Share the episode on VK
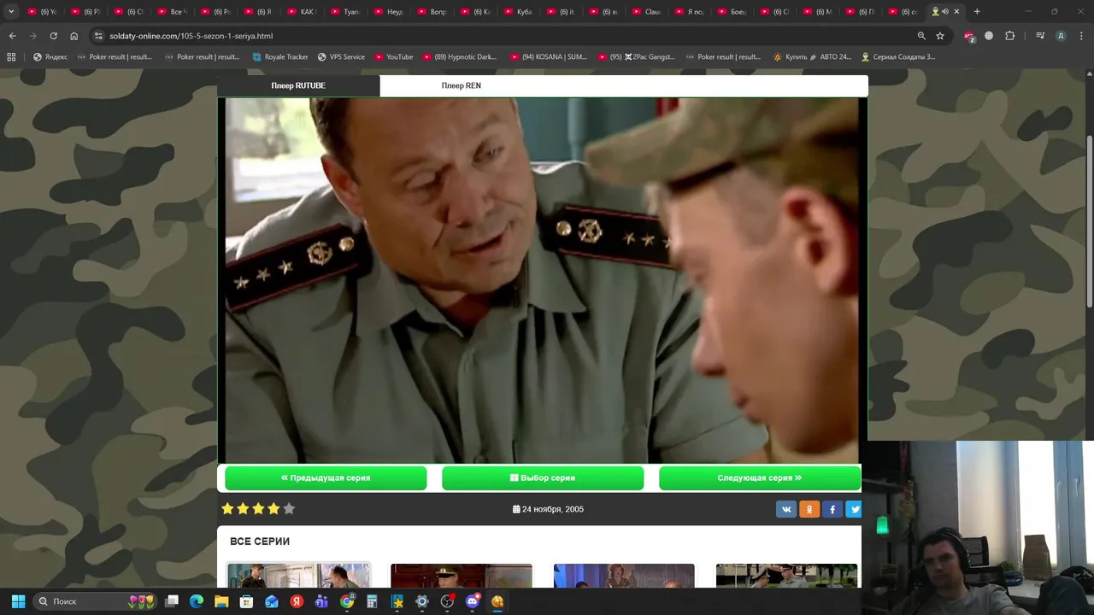Viewport: 1094px width, 615px height. pyautogui.click(x=786, y=509)
